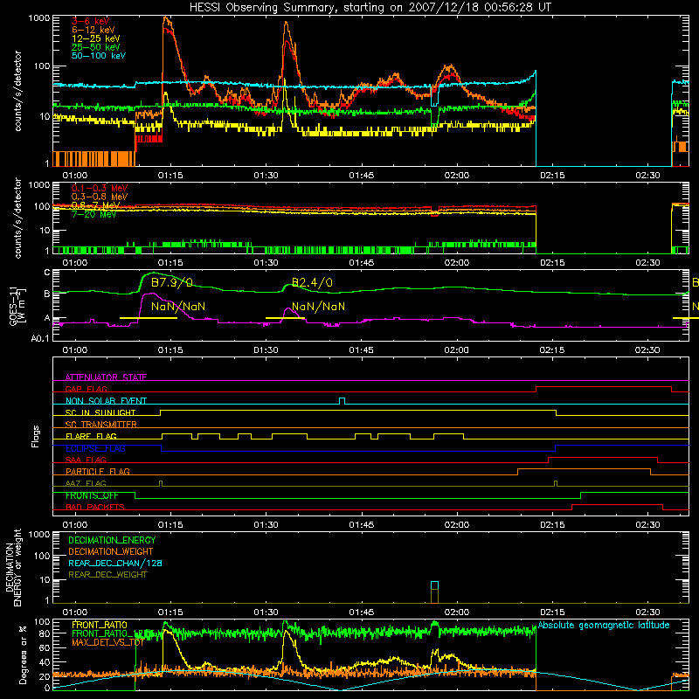699x699 pixels.
Task: Select the GAP_FLAG label
Action: coord(87,389)
